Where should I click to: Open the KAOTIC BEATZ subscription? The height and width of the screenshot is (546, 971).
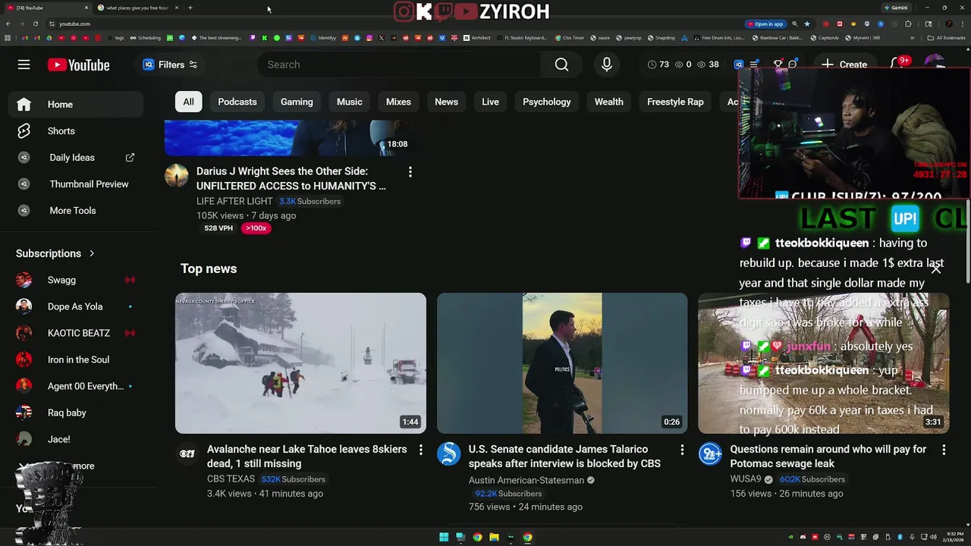76,333
